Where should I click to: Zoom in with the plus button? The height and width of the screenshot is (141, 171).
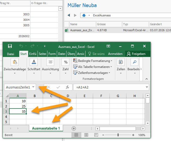pyautogui.click(x=133, y=135)
